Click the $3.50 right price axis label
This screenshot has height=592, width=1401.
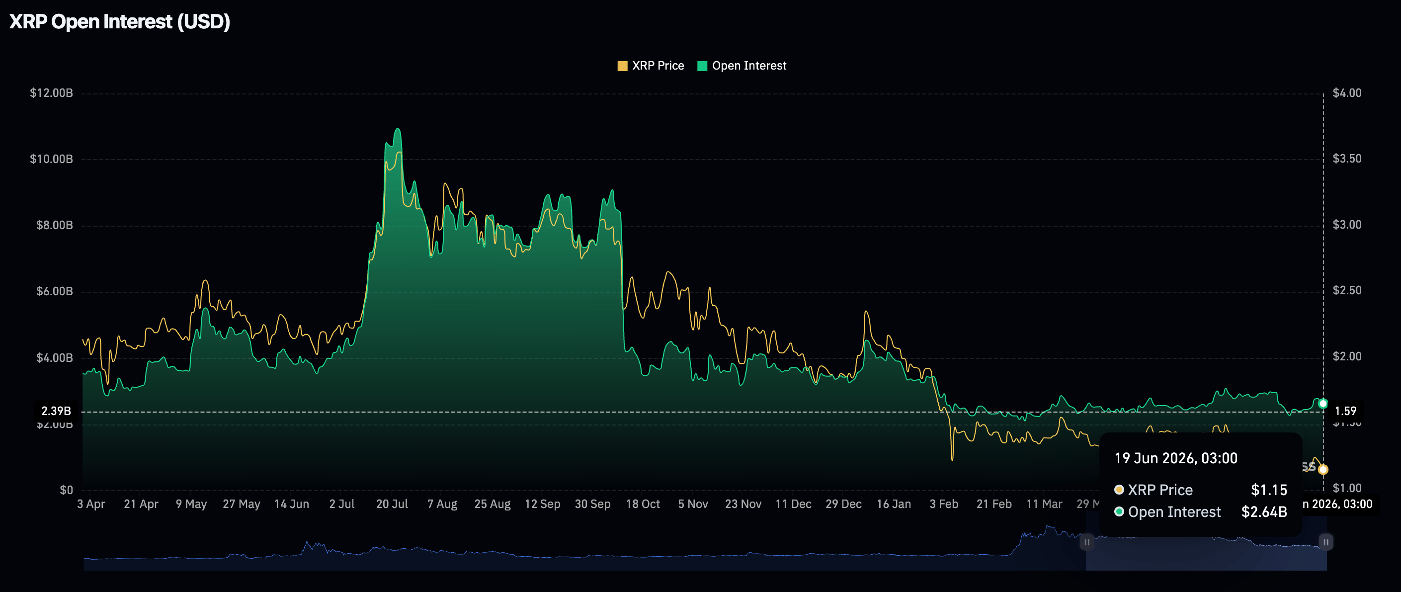point(1347,159)
